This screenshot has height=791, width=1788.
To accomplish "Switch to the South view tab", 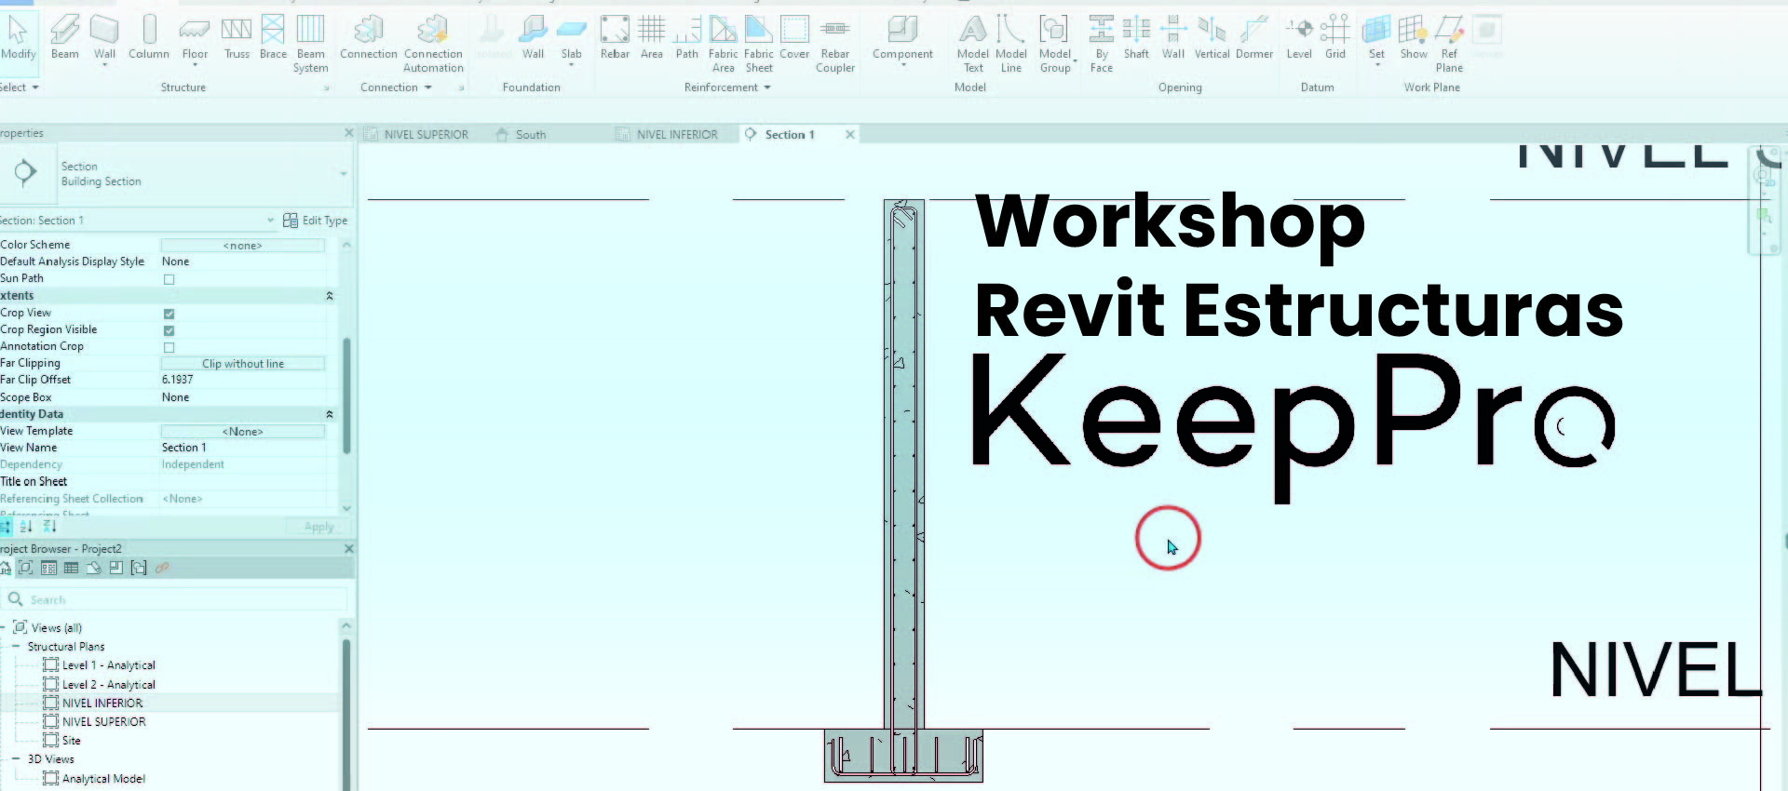I will 530,135.
